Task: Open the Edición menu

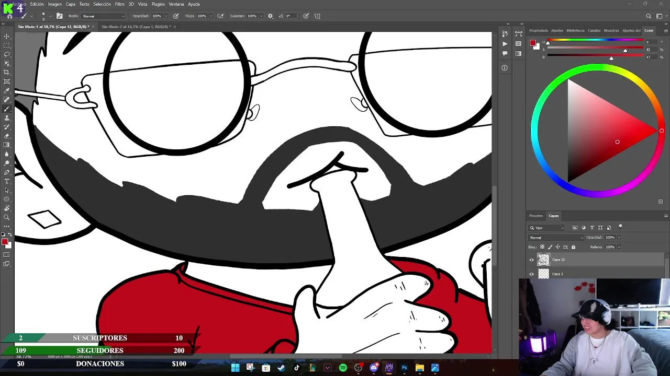Action: (x=37, y=4)
